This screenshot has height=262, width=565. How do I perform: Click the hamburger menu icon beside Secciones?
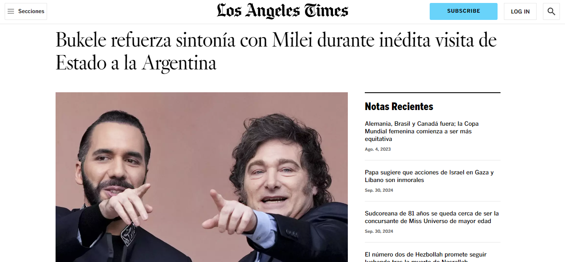tap(11, 11)
